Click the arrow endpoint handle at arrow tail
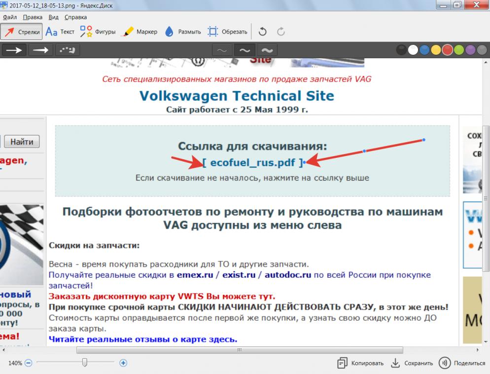Viewport: 490px width, 374px height. pyautogui.click(x=424, y=140)
